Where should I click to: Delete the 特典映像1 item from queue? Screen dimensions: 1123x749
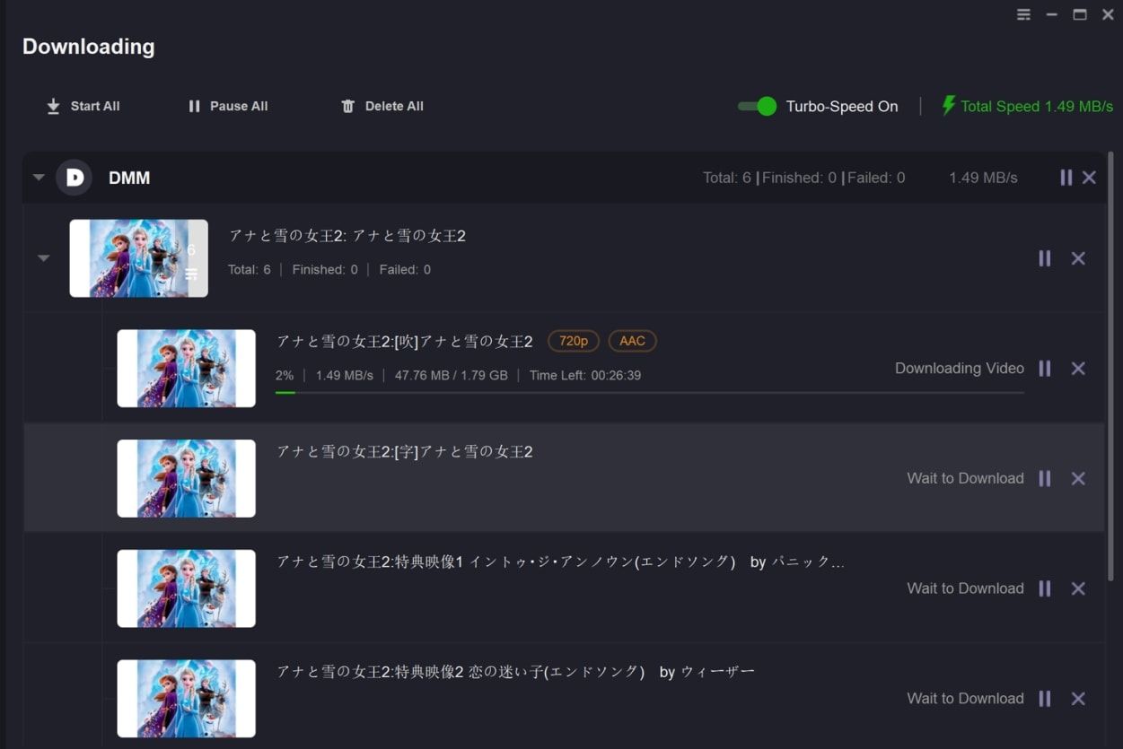[1078, 588]
